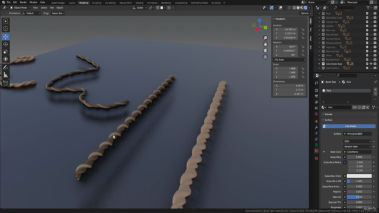Open the Random Walk subsurface method dropdown
379x213 pixels.
tap(357, 147)
